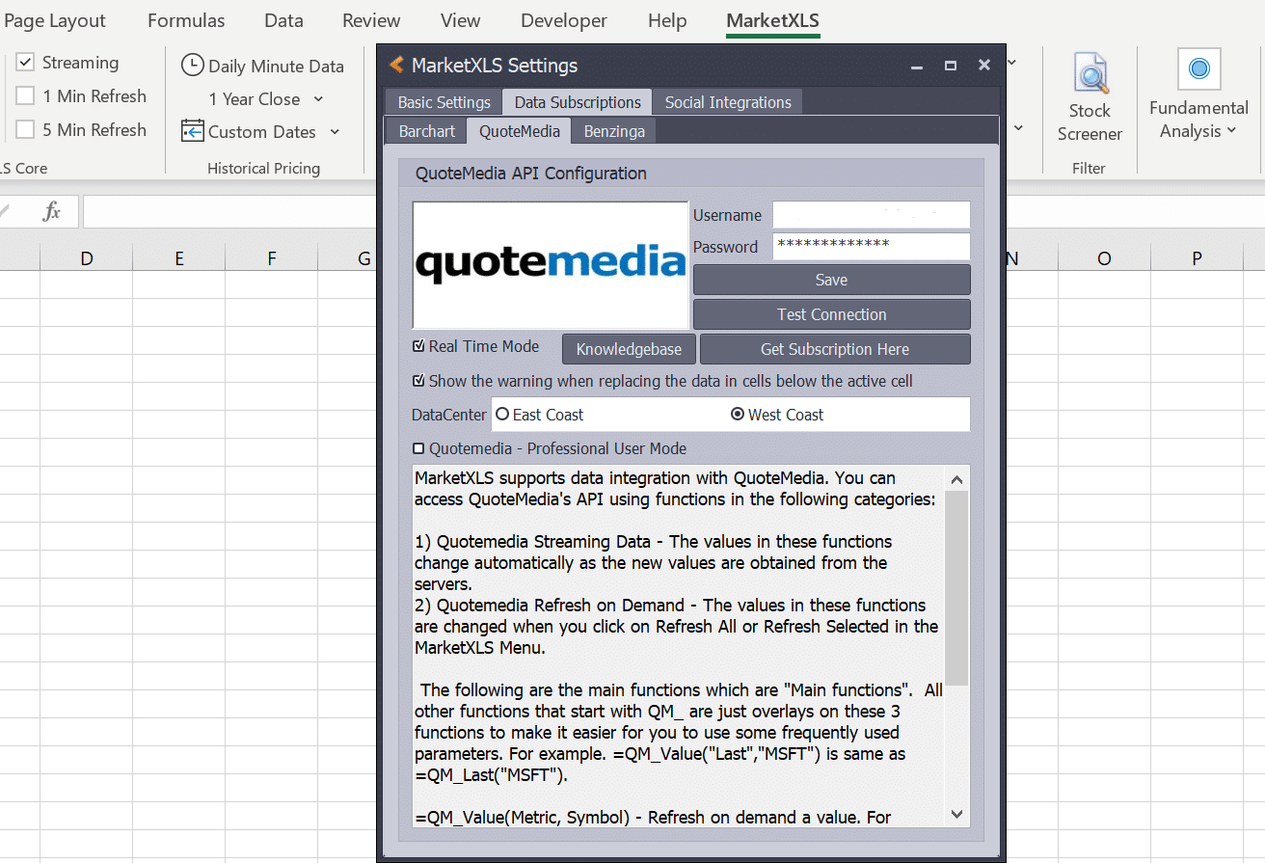Image resolution: width=1265 pixels, height=863 pixels.
Task: Select the MarketXLS ribbon tab
Action: click(x=773, y=20)
